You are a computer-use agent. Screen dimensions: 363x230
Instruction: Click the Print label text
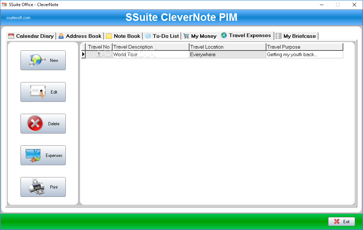(54, 187)
